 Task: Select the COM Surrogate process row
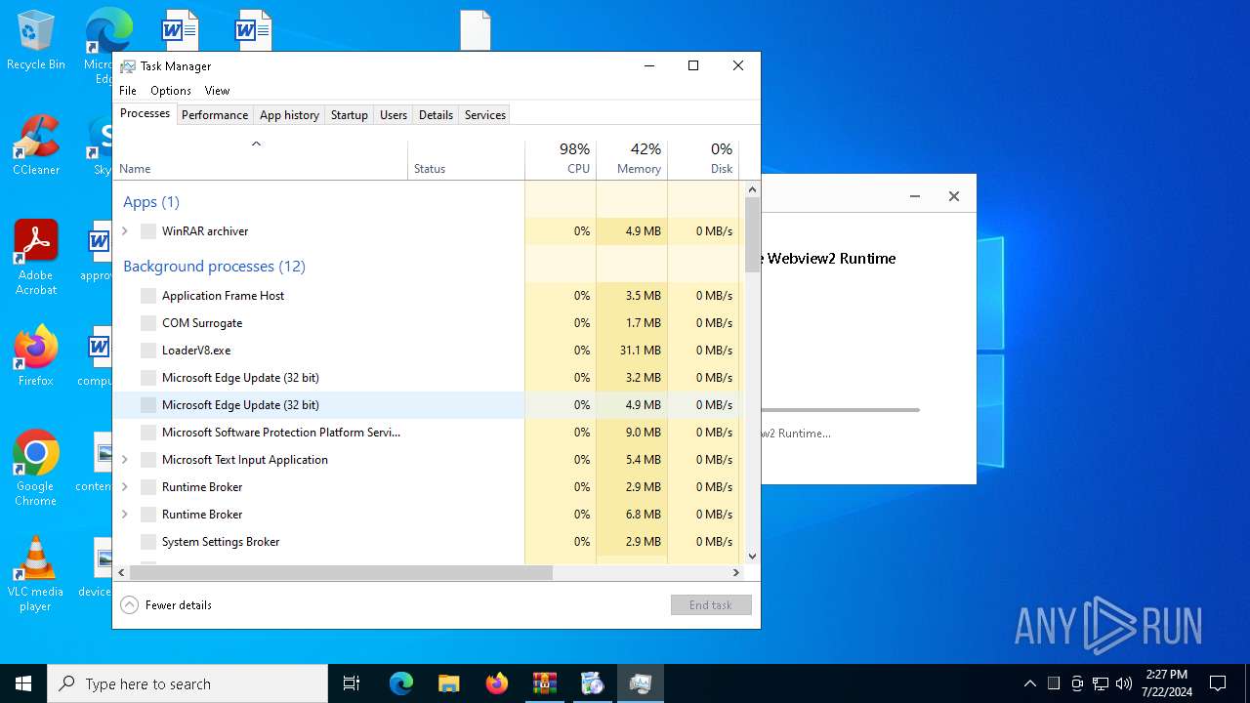(x=429, y=323)
